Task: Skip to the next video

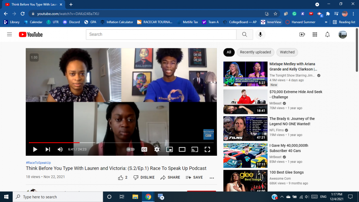Action: click(x=48, y=150)
